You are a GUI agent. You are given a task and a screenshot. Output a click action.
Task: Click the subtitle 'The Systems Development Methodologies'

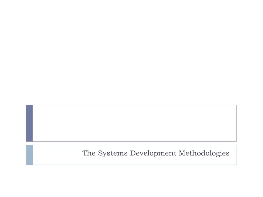(156, 153)
